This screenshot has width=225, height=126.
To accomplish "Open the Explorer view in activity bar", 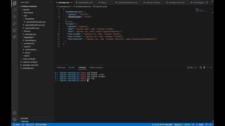I will (x=14, y=3).
